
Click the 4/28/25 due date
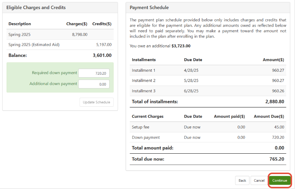click(x=191, y=70)
